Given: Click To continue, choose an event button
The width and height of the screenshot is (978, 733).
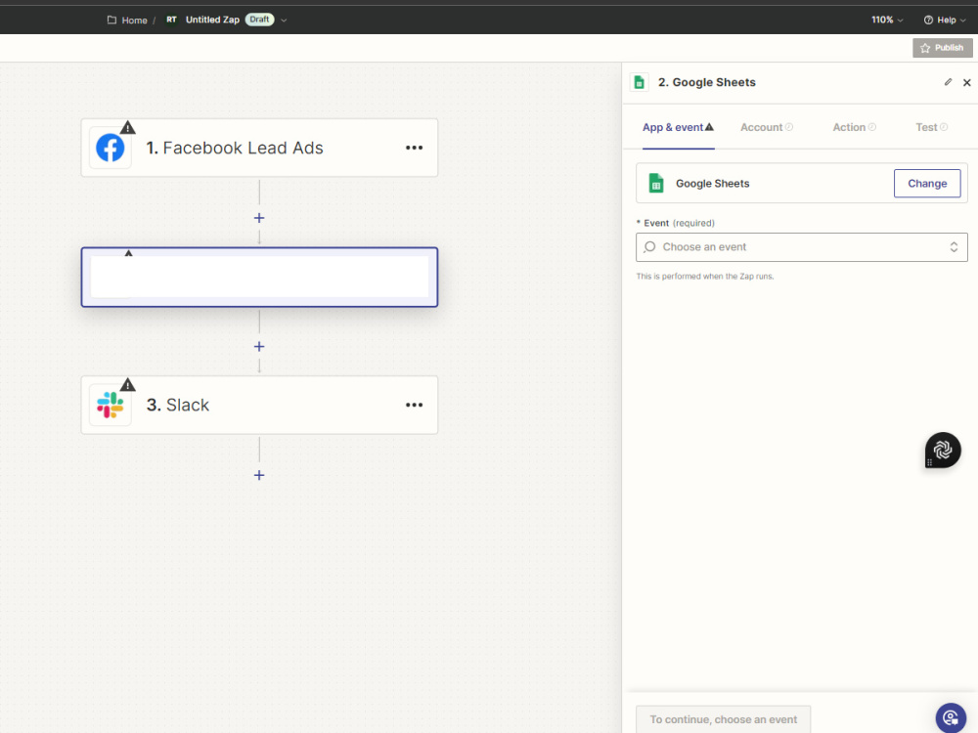Looking at the screenshot, I should pyautogui.click(x=723, y=719).
